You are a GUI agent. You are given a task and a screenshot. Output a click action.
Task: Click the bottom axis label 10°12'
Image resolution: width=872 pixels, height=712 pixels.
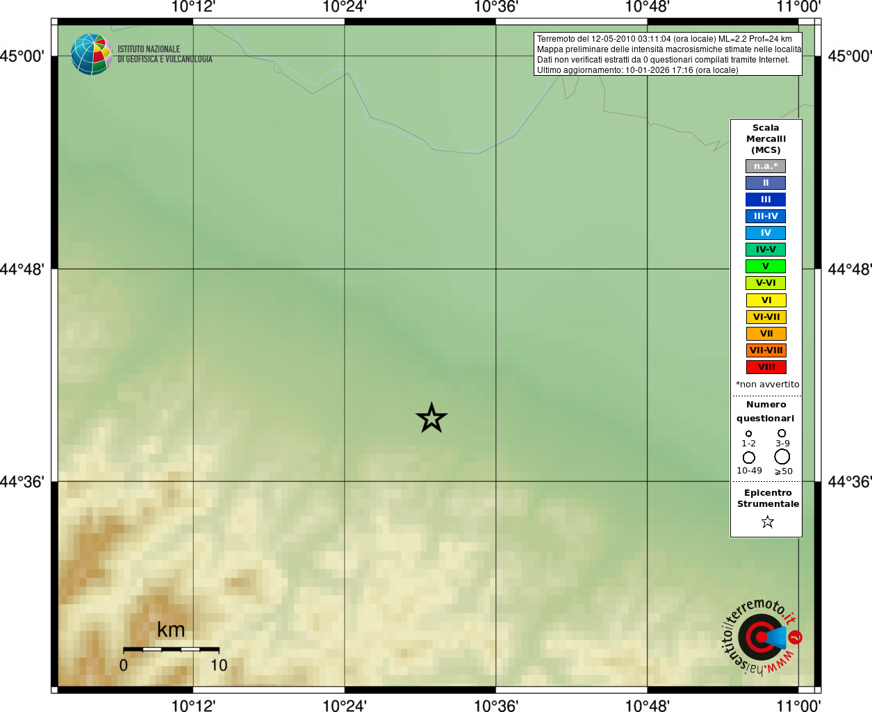click(x=193, y=706)
